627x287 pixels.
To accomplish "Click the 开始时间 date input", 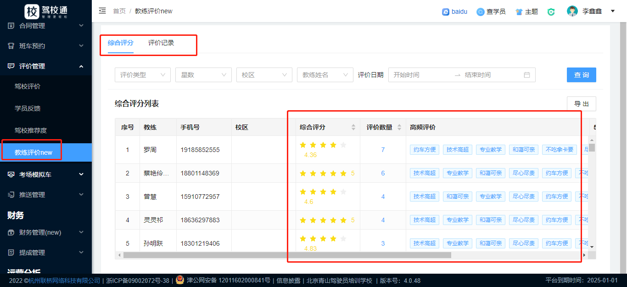I will point(421,75).
